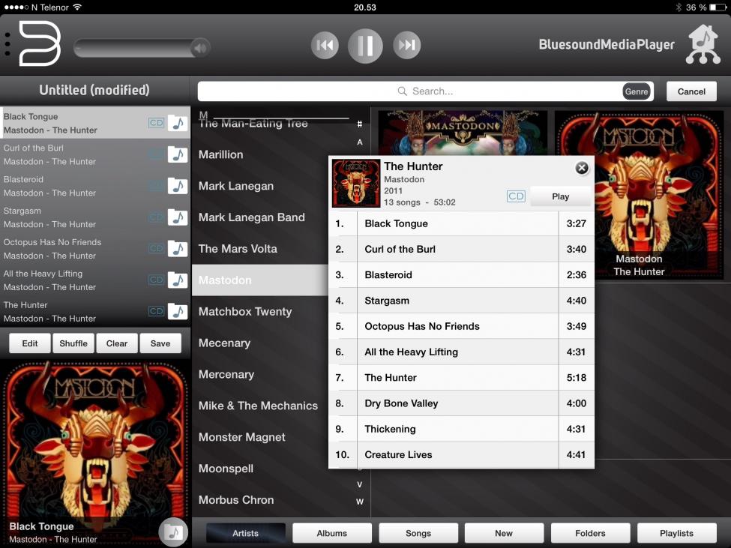731x548 pixels.
Task: Tap the folder music icon on now-playing art
Action: click(173, 532)
